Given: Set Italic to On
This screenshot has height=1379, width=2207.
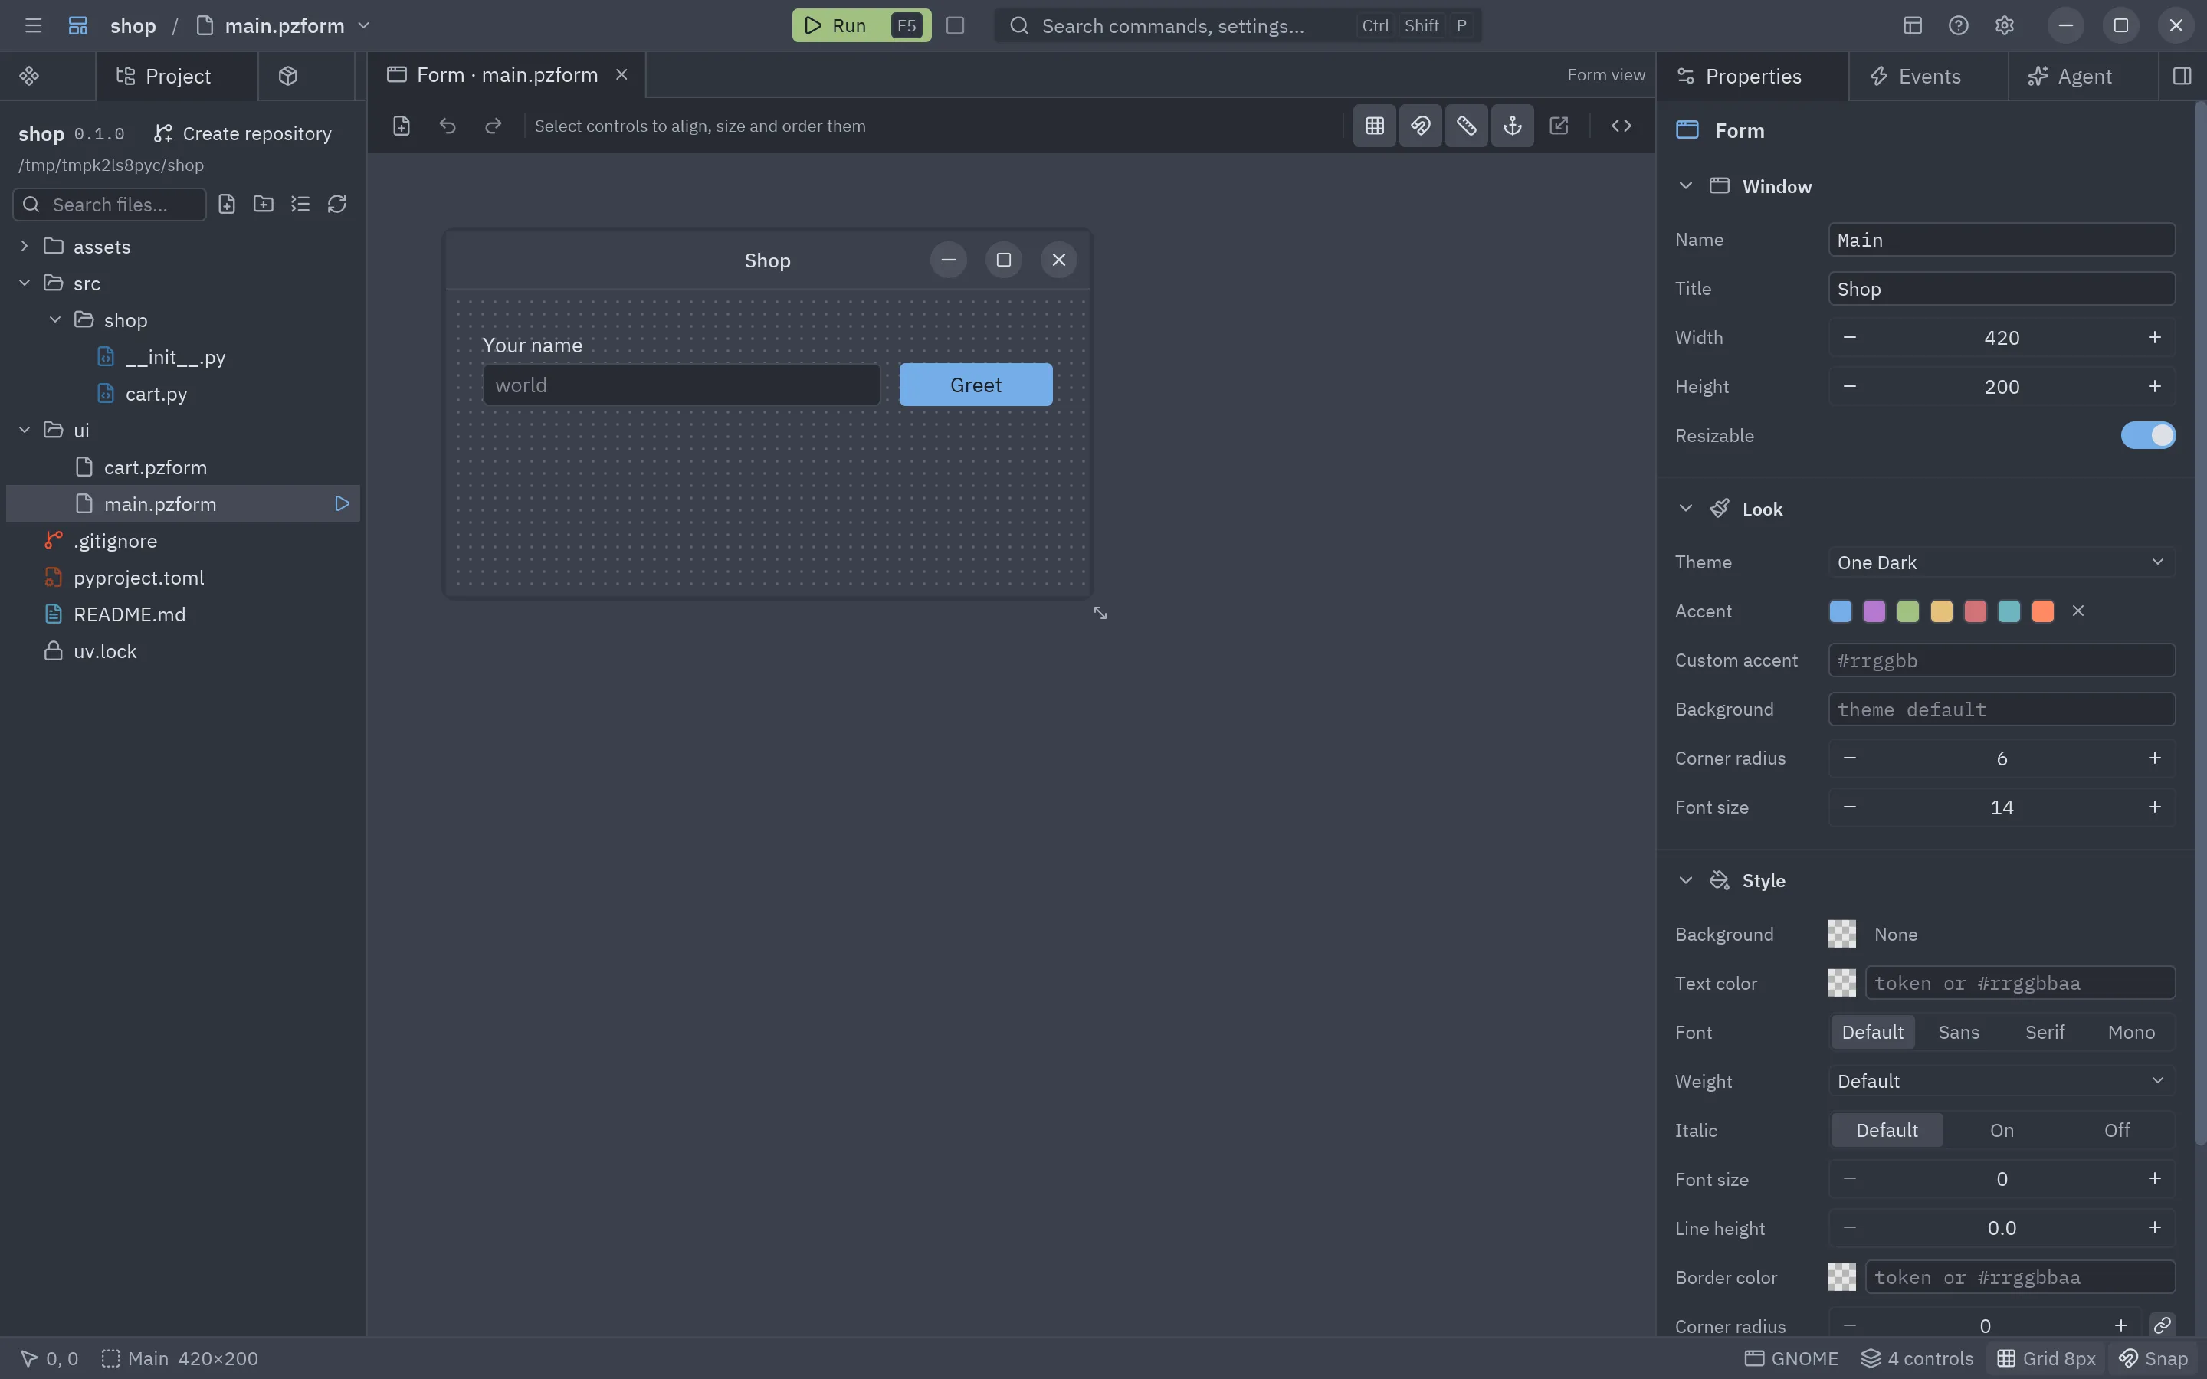Looking at the screenshot, I should pos(2002,1130).
